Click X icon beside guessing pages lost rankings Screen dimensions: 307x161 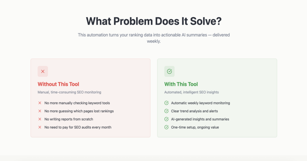point(40,111)
